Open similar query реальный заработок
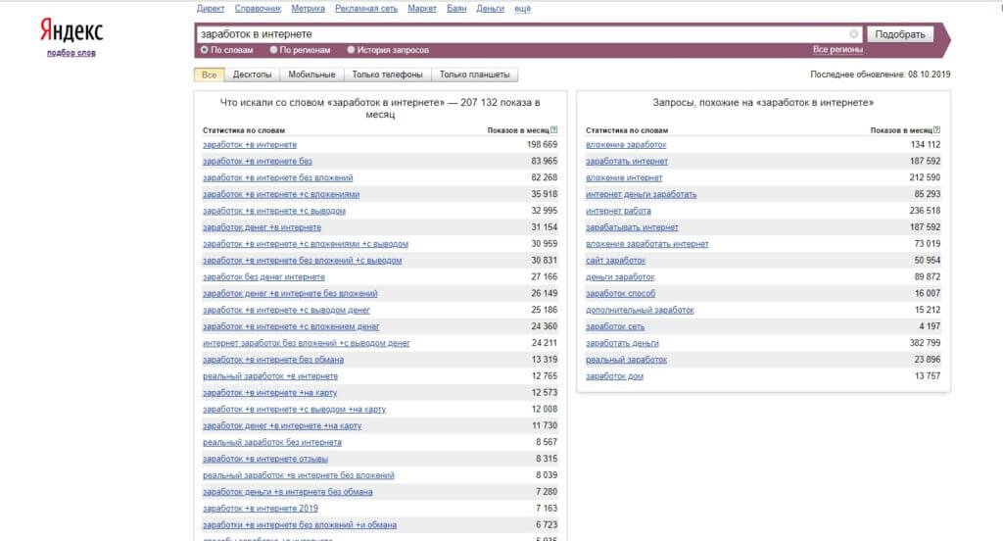The width and height of the screenshot is (1003, 541). pyautogui.click(x=626, y=360)
